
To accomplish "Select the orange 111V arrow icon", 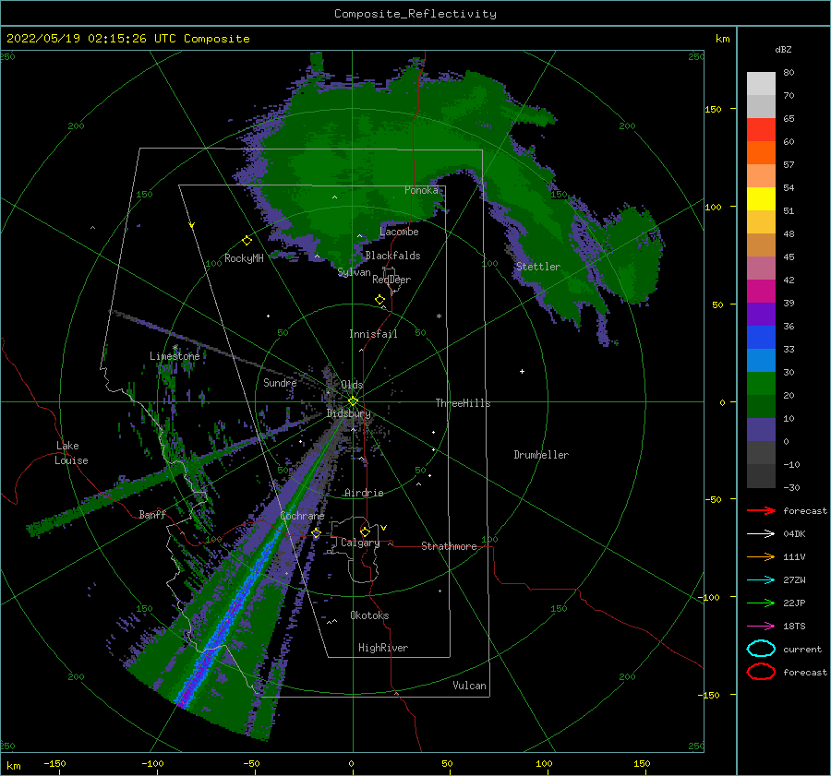I will pyautogui.click(x=761, y=556).
